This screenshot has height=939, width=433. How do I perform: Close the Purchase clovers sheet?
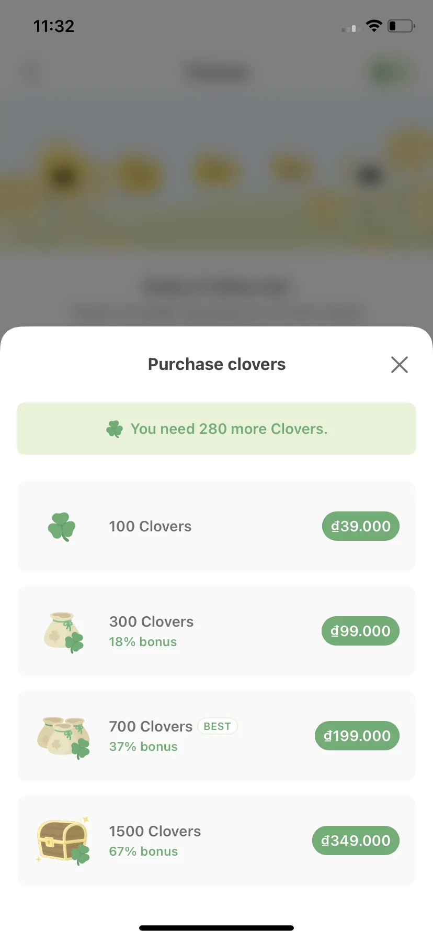click(x=400, y=365)
